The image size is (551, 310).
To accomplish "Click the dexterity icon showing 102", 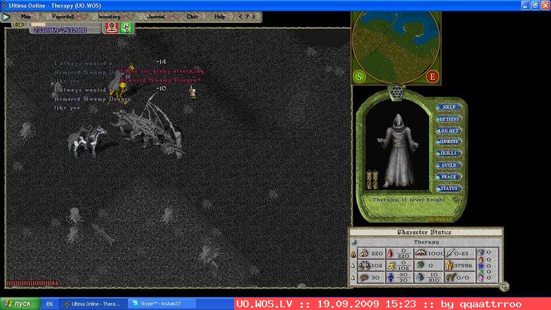I will (x=364, y=265).
